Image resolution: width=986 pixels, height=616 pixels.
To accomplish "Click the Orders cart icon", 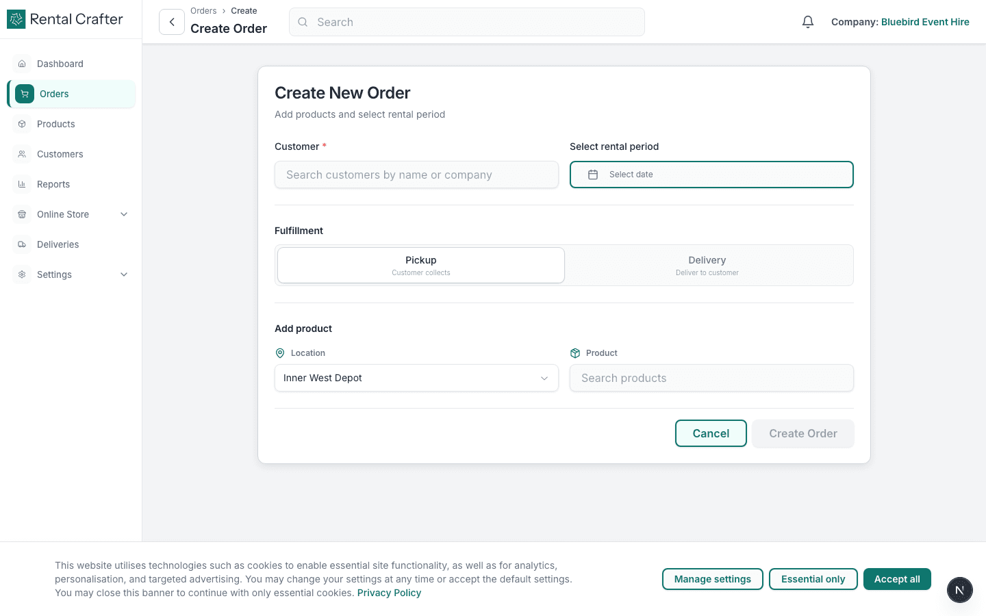I will 25,94.
